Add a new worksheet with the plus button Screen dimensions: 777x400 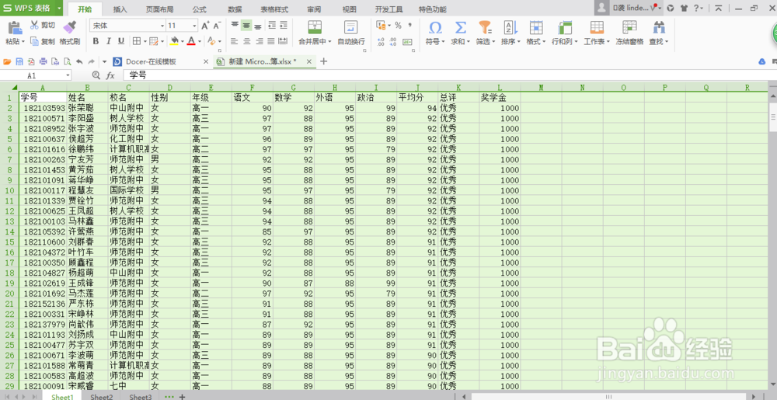[x=183, y=397]
